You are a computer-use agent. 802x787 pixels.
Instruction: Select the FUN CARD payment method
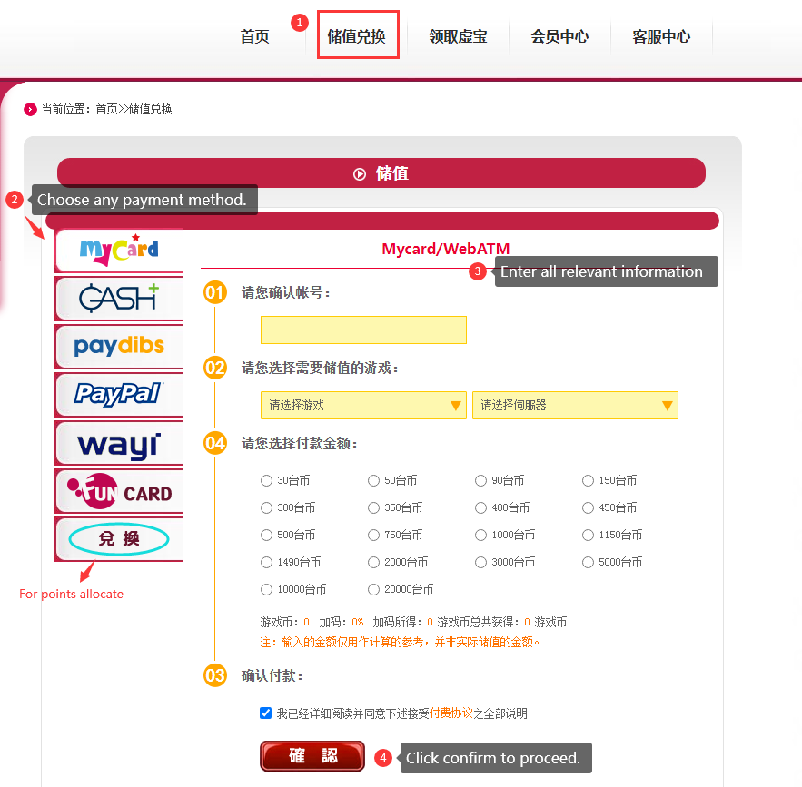click(119, 490)
